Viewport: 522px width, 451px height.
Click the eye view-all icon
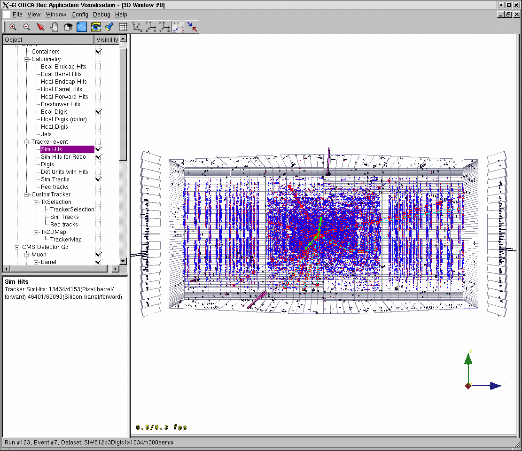tap(95, 27)
